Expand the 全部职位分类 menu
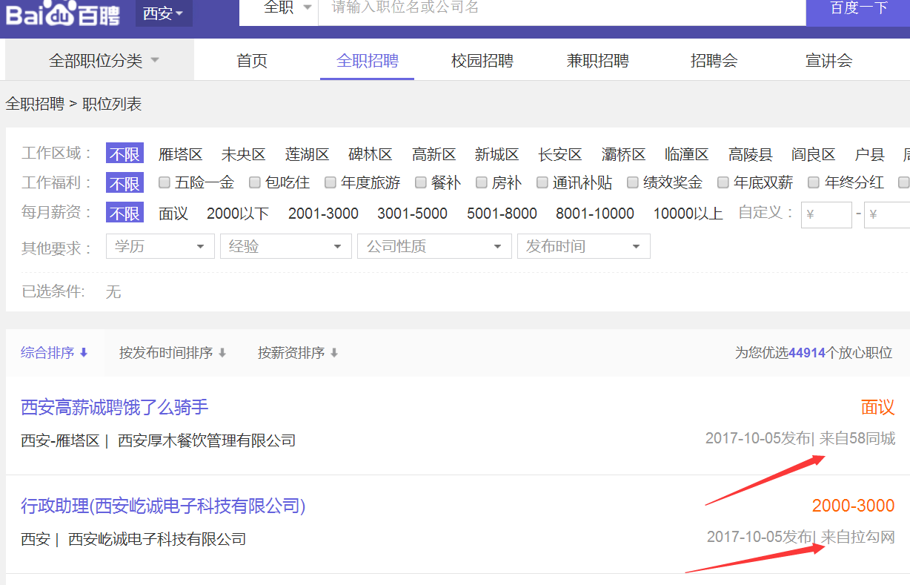 pos(104,61)
